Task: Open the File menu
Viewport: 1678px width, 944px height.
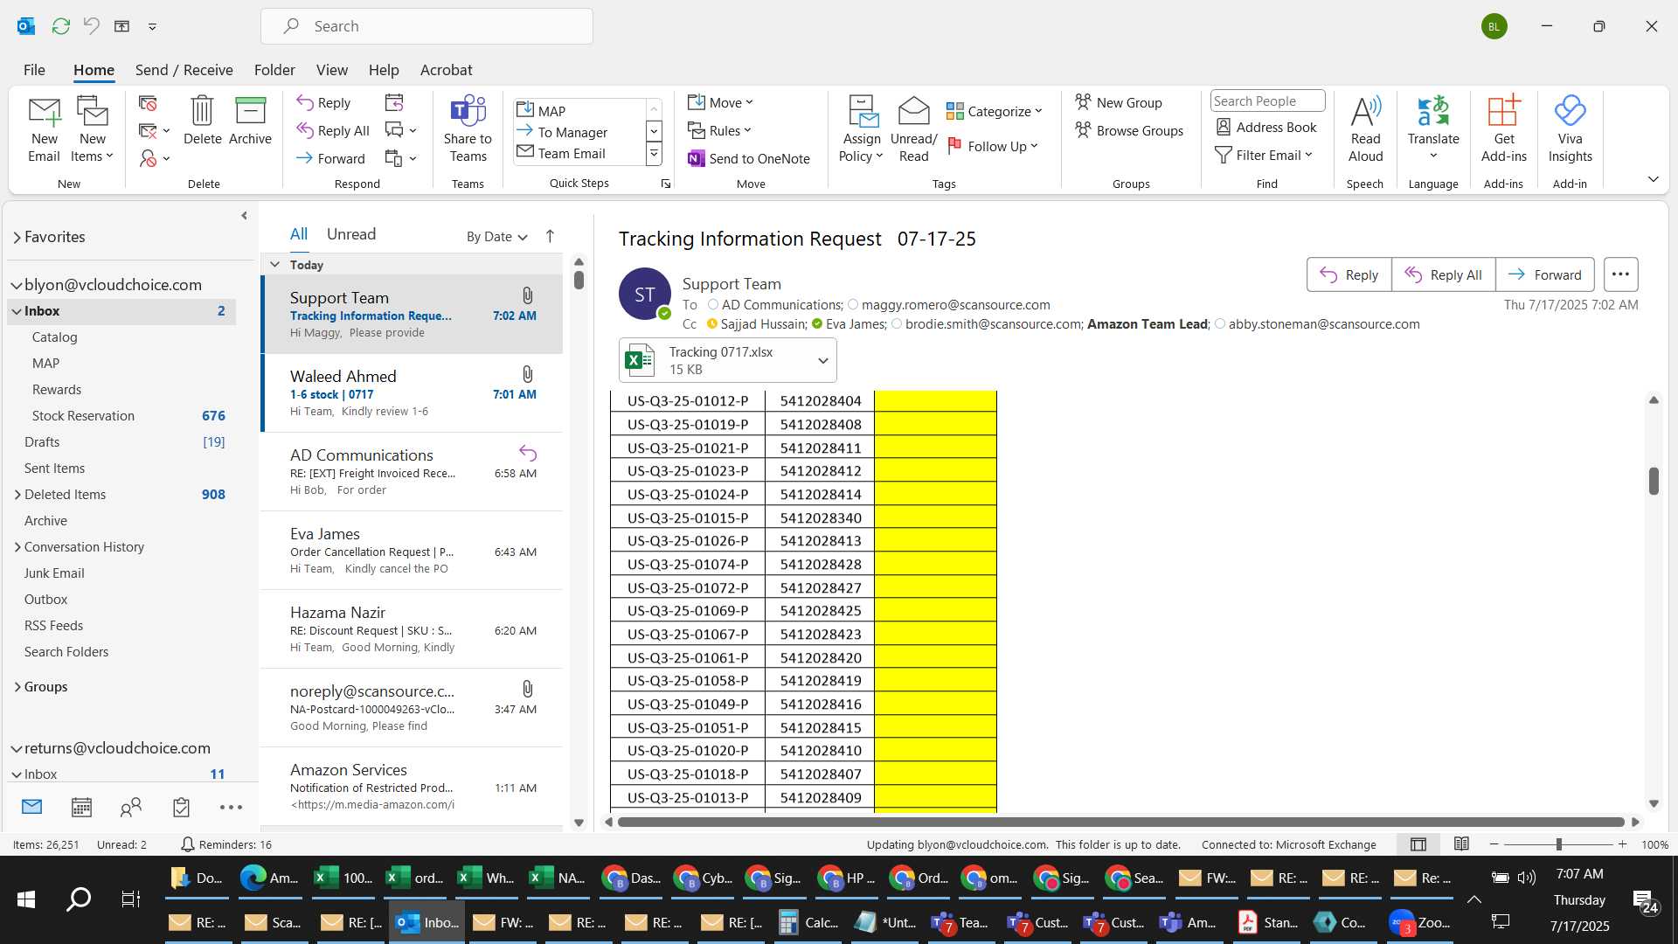Action: (x=34, y=70)
